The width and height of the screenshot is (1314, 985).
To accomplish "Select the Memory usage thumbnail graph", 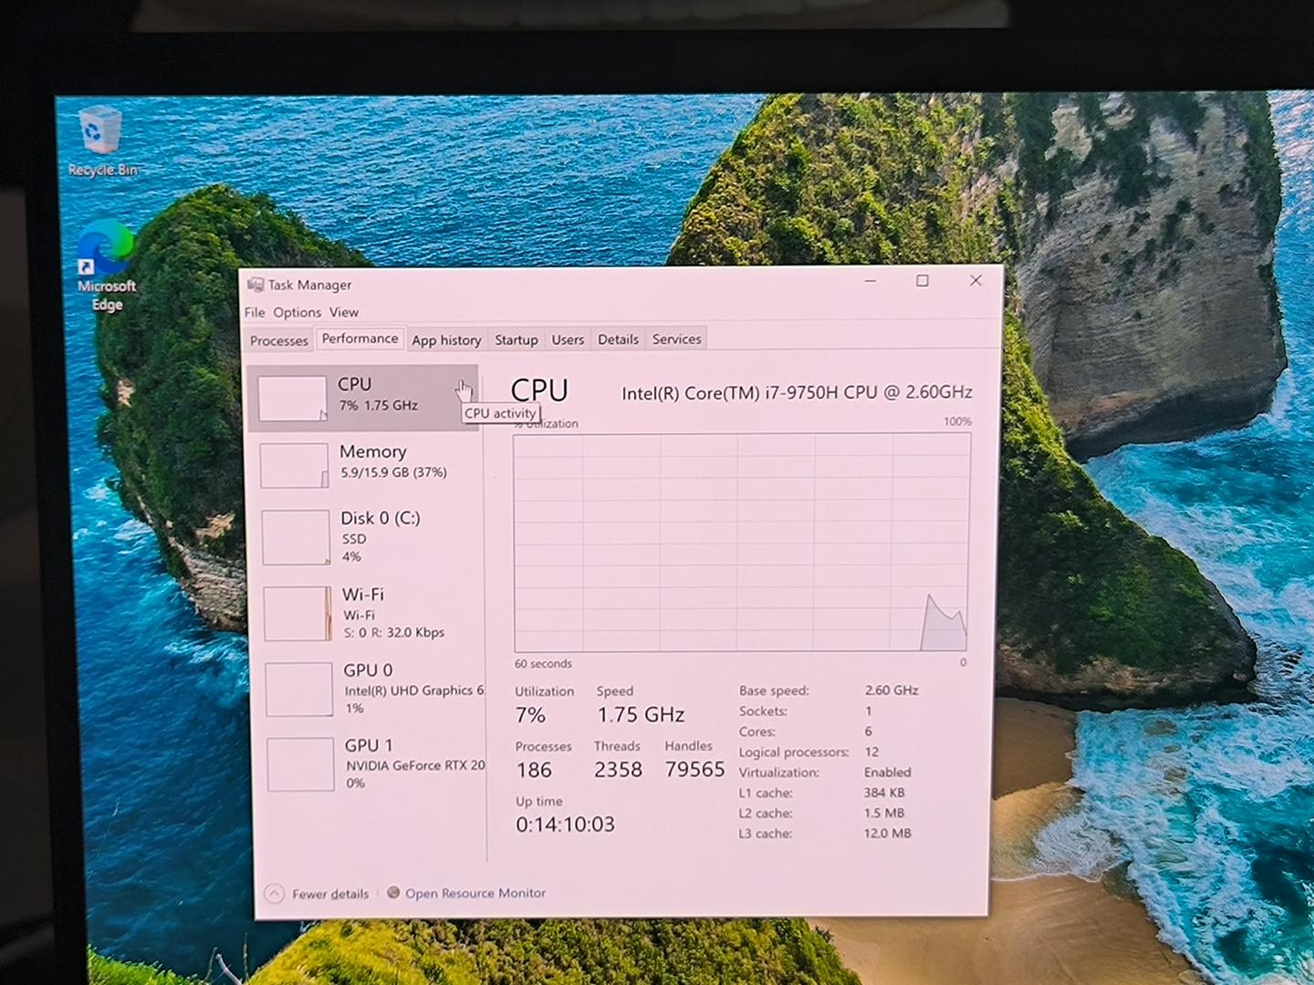I will (294, 465).
